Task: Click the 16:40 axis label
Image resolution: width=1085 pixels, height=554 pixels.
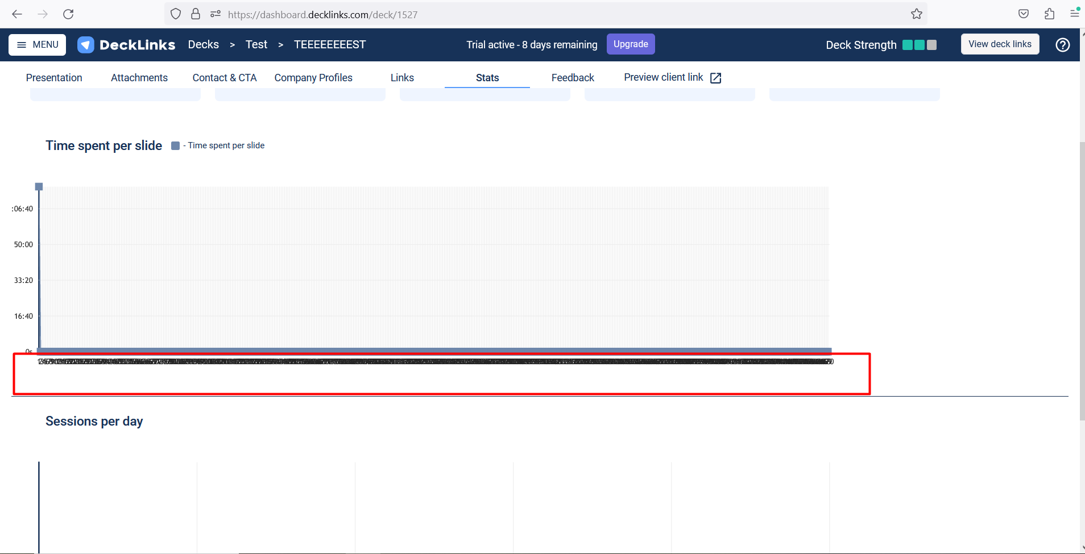Action: 23,316
